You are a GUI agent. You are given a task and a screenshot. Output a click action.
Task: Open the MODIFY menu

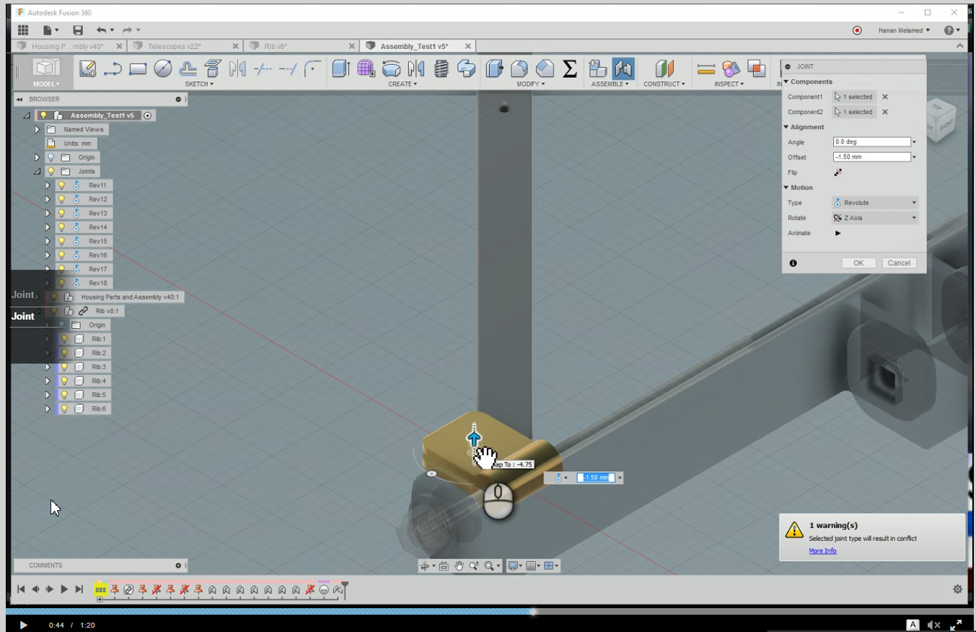530,84
